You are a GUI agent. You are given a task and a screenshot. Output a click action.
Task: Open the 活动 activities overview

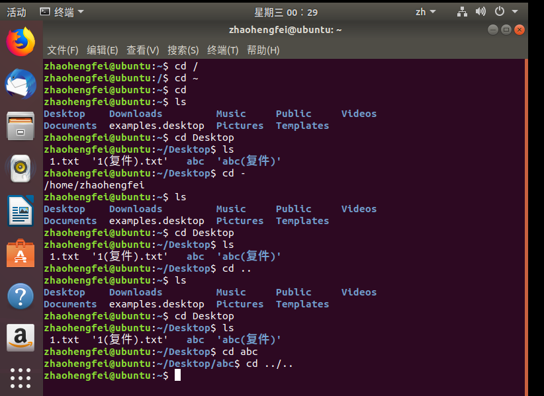pos(17,13)
